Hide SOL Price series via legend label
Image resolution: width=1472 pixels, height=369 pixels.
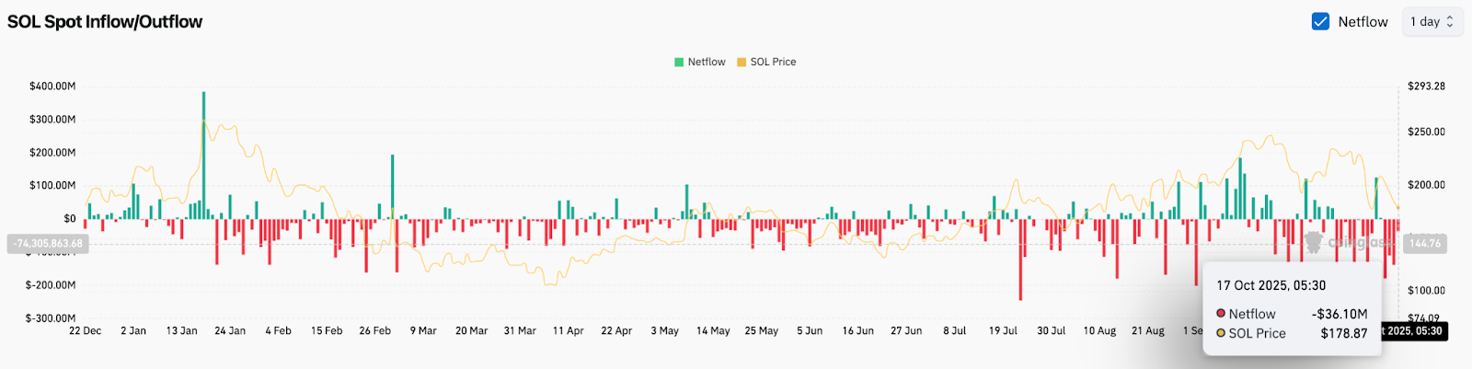[x=773, y=62]
